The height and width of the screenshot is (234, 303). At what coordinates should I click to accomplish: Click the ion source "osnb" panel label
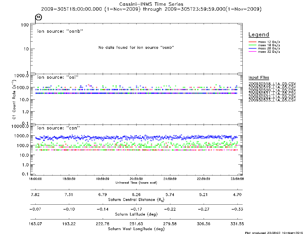[x=60, y=31]
